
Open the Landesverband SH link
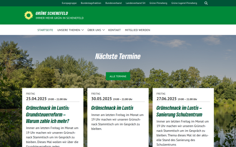point(135,3)
